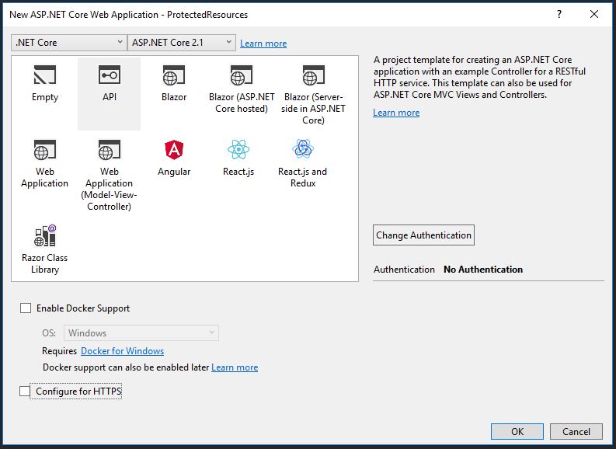
Task: Open the help question mark button
Action: coord(559,14)
